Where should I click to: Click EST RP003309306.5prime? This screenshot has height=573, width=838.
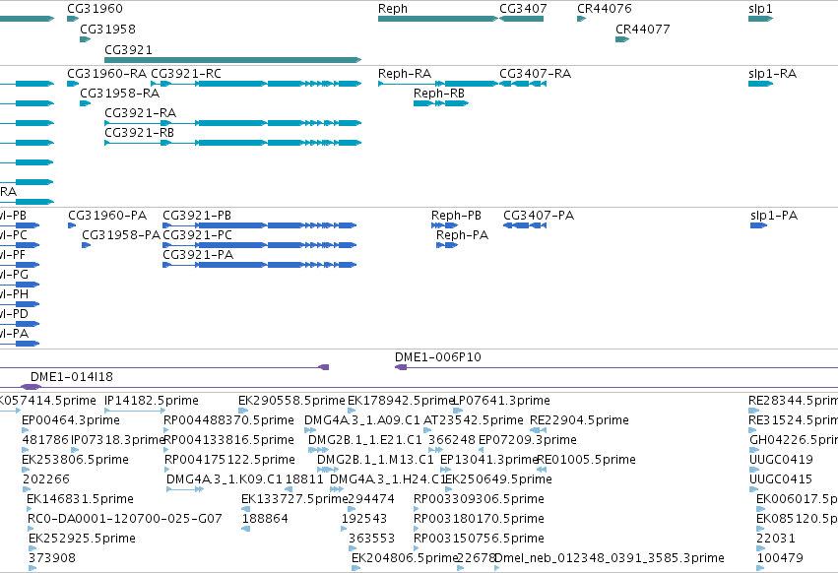(x=417, y=509)
